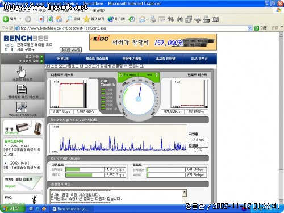Open the Chatting tin-can phone panel
Viewport: 284px width, 213px height.
pos(23,128)
